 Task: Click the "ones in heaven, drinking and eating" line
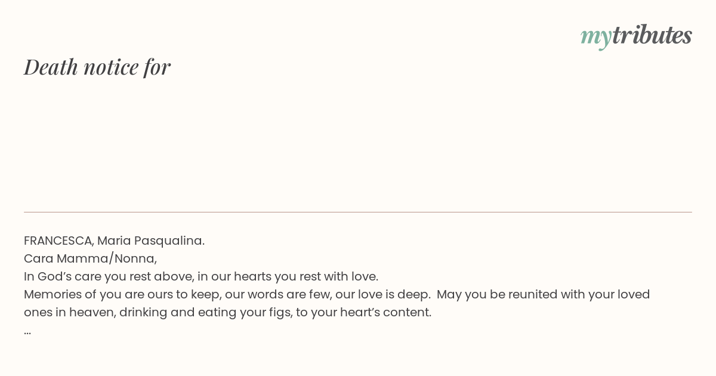227,312
